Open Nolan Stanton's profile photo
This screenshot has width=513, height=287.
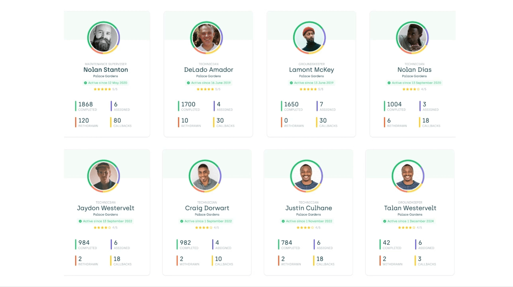104,37
